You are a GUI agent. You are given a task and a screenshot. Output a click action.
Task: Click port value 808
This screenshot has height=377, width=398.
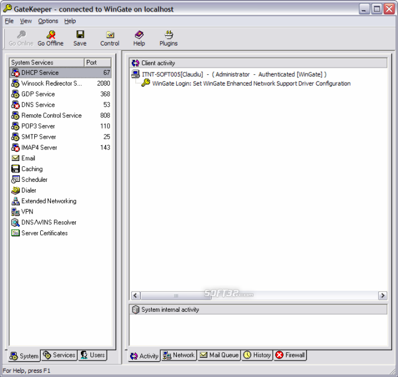(x=105, y=115)
